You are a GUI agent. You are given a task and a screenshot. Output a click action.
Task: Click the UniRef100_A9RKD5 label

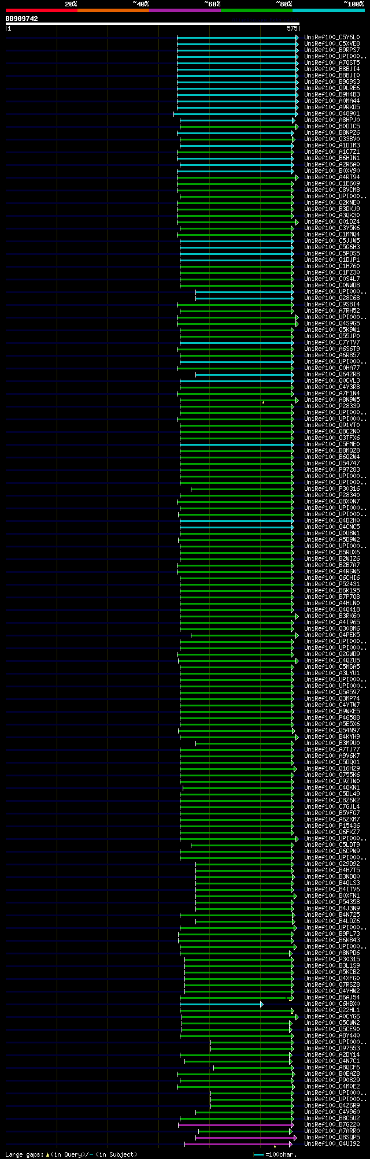[x=332, y=108]
